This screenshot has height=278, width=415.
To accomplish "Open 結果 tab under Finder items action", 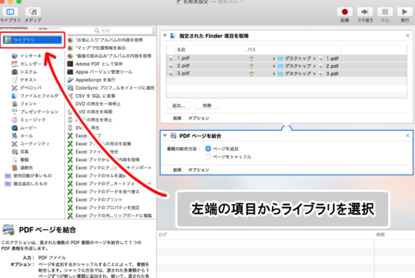I will tap(177, 118).
